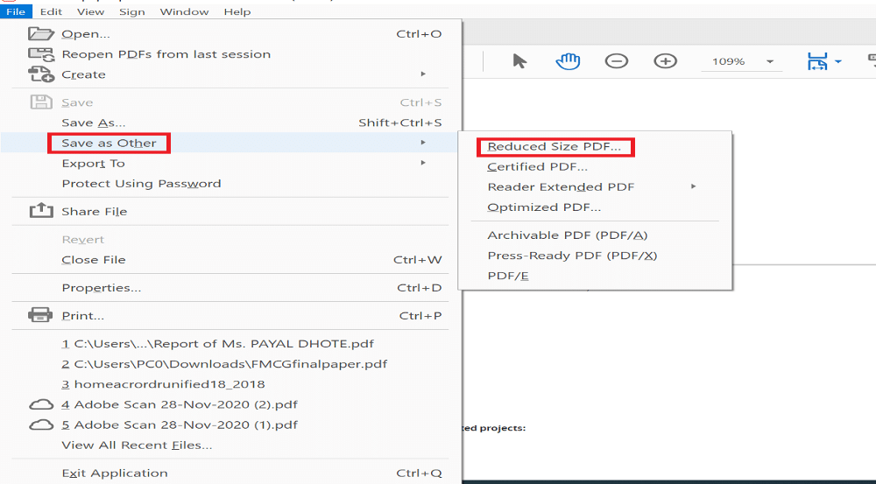
Task: Expand the Export To submenu arrow
Action: [x=423, y=164]
